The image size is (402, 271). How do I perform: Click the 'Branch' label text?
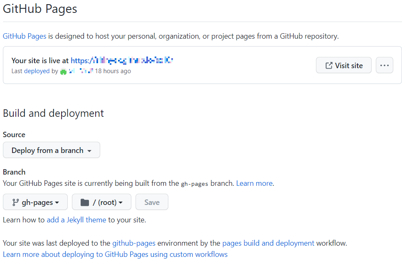click(14, 172)
